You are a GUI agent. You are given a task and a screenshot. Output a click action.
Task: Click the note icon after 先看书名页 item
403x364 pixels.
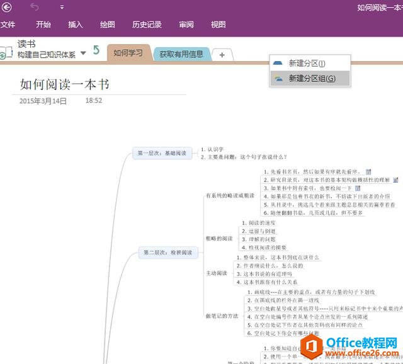point(368,171)
